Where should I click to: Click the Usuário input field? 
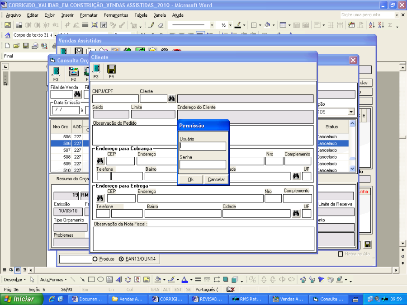[x=203, y=146]
